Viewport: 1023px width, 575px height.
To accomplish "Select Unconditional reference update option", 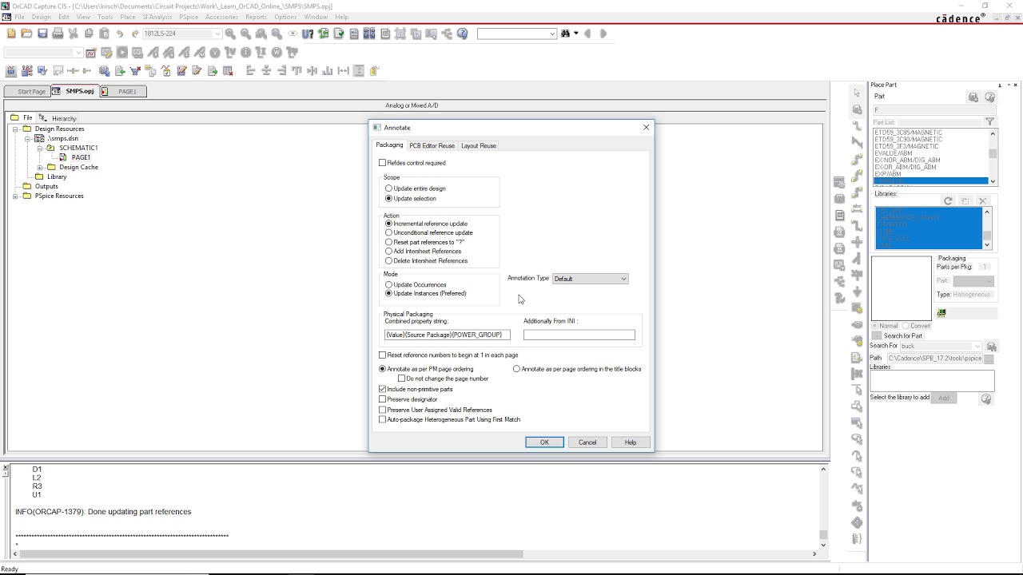I will [389, 232].
